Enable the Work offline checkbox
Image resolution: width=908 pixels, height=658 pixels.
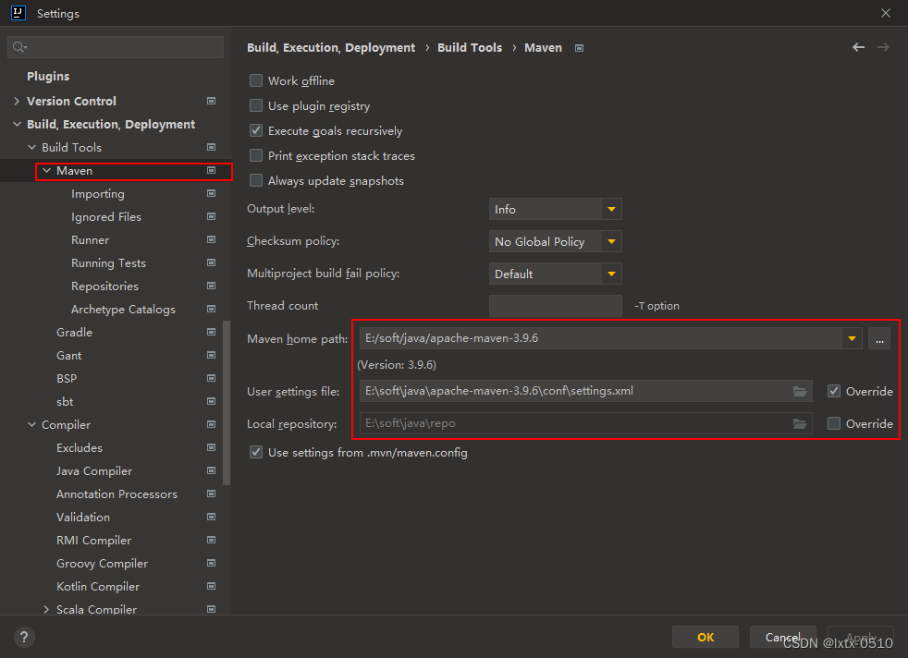tap(256, 80)
